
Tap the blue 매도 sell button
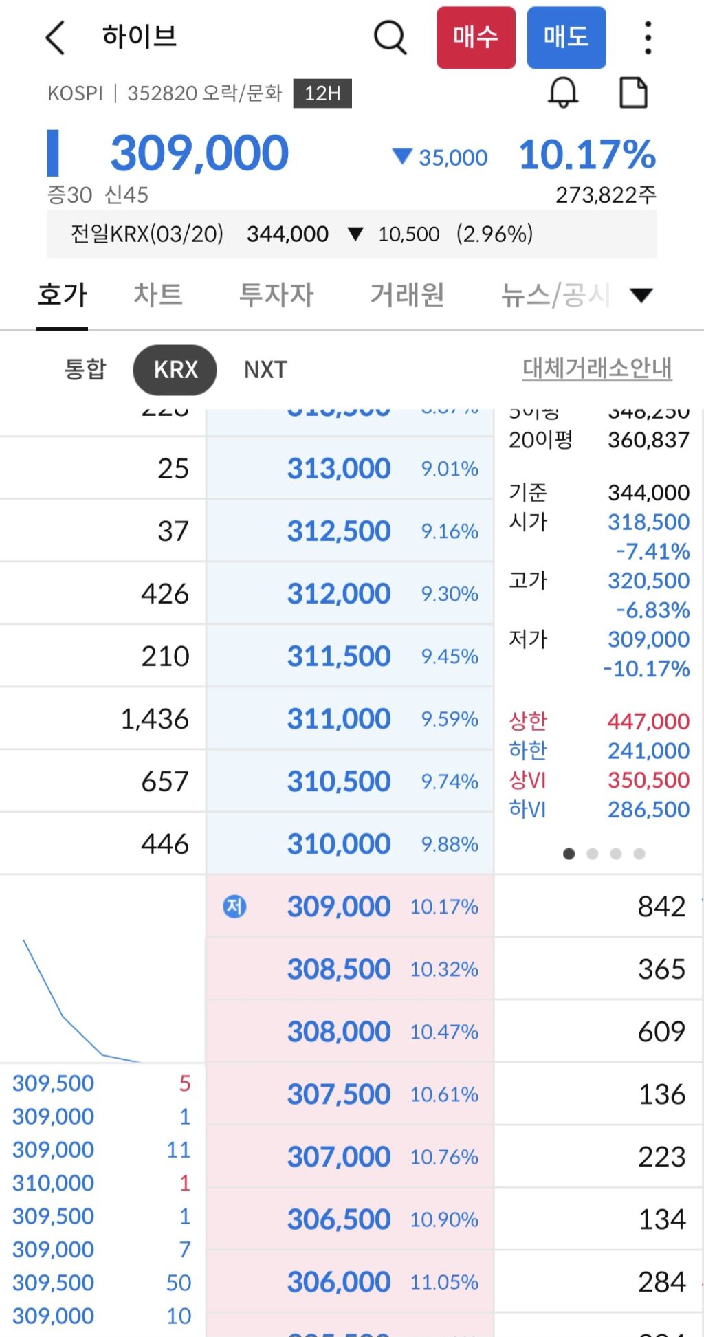pos(566,38)
